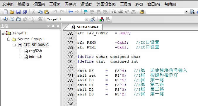
Task: Copy selection with the copy icon
Action: pos(40,12)
